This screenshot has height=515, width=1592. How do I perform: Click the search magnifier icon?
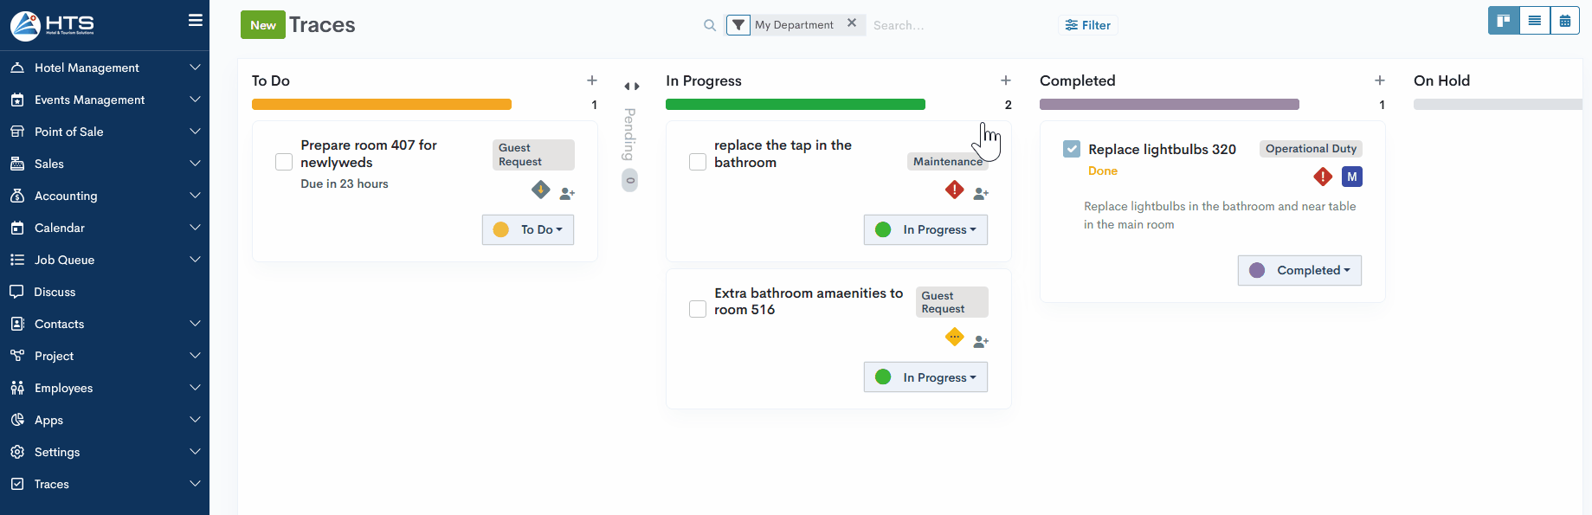(710, 25)
